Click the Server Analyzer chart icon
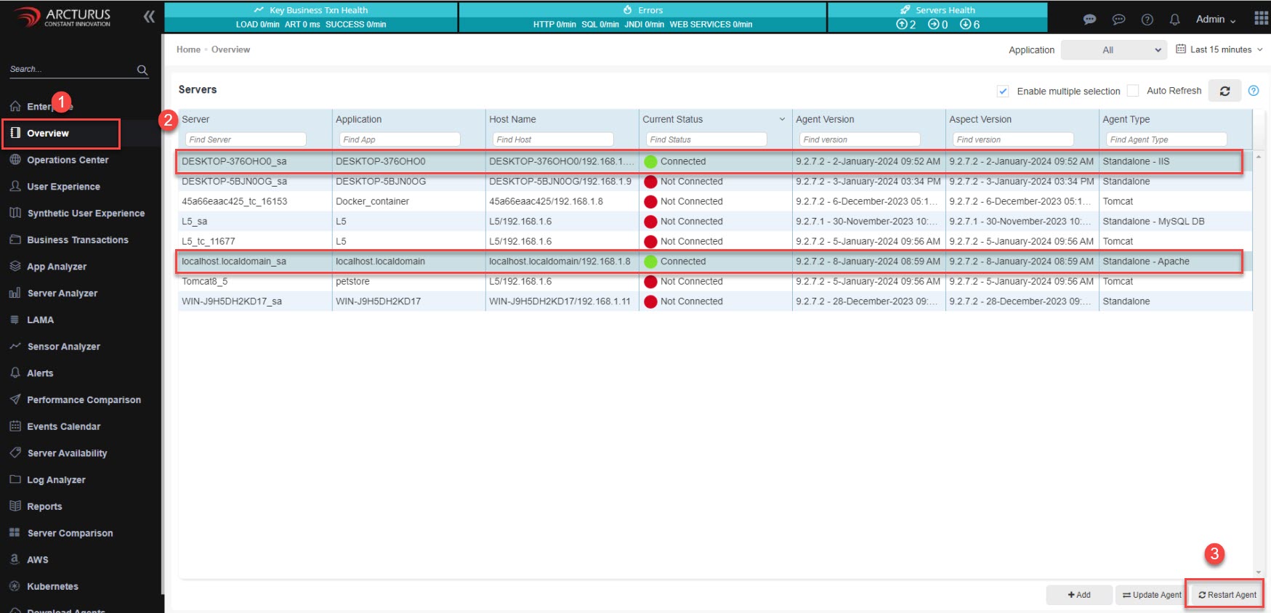The height and width of the screenshot is (613, 1271). point(15,293)
